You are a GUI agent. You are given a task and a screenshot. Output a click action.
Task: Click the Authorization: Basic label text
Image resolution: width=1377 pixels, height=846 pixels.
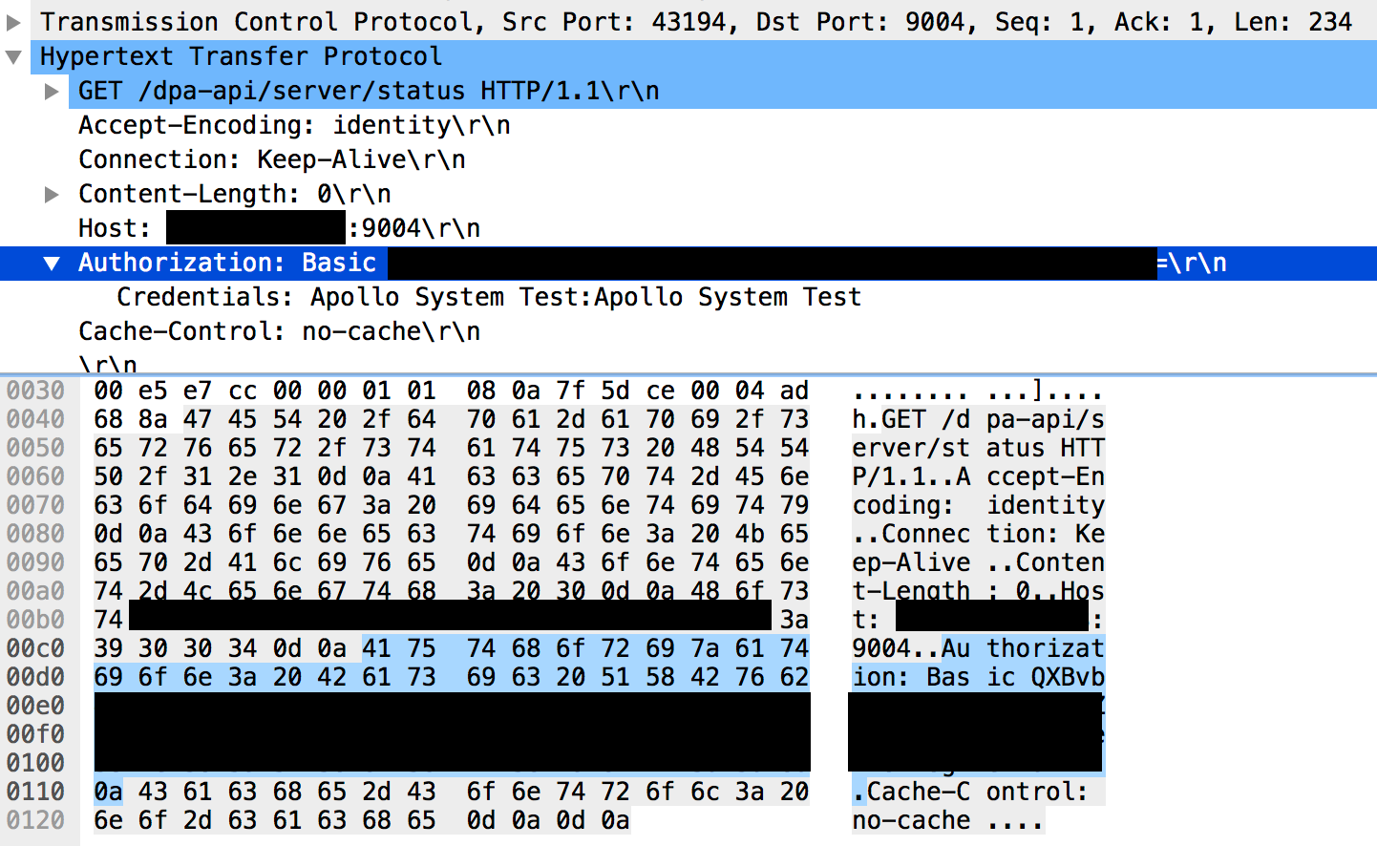click(227, 264)
